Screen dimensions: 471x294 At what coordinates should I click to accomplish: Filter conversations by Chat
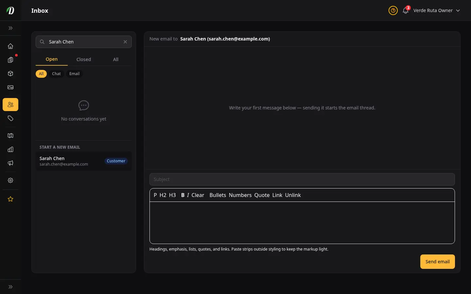click(56, 74)
